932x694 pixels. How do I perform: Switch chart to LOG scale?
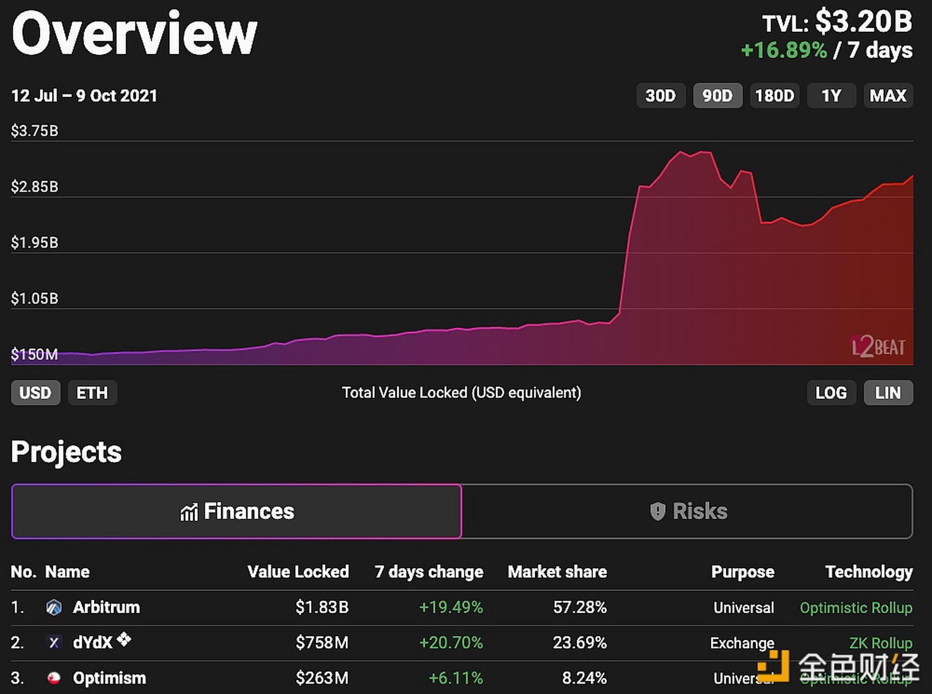point(832,393)
